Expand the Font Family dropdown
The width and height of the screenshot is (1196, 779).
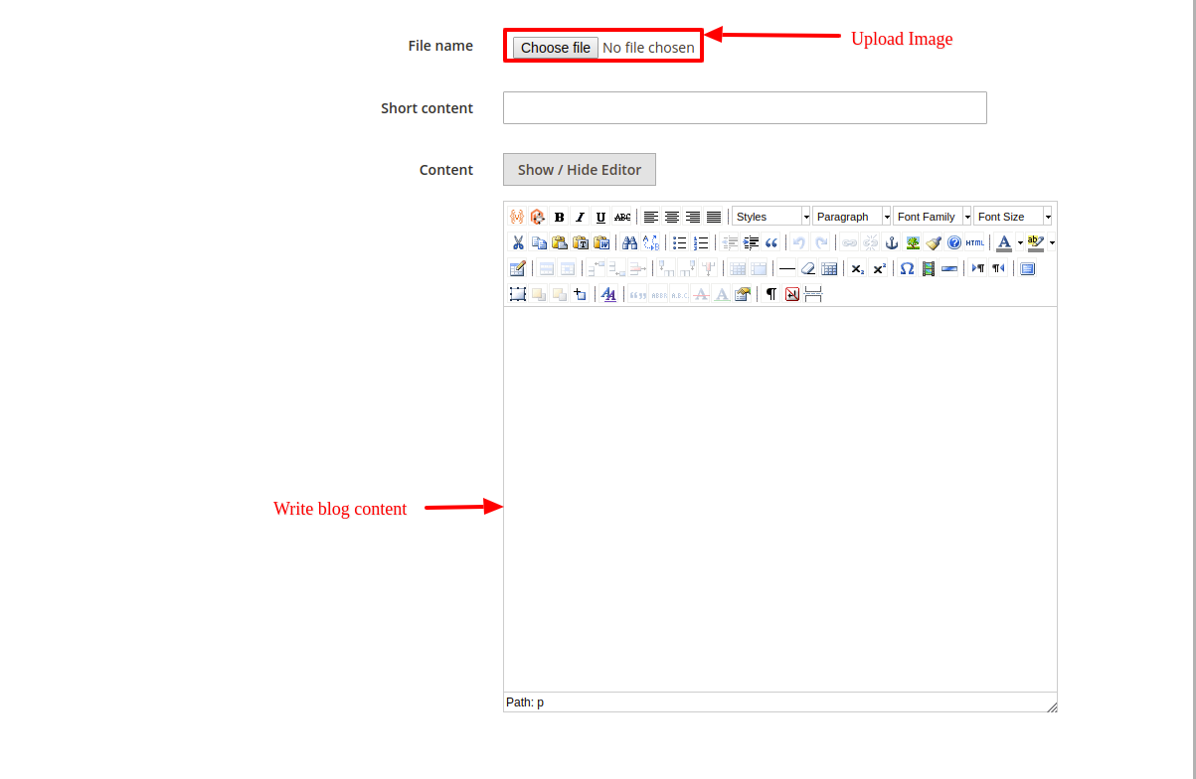click(933, 217)
